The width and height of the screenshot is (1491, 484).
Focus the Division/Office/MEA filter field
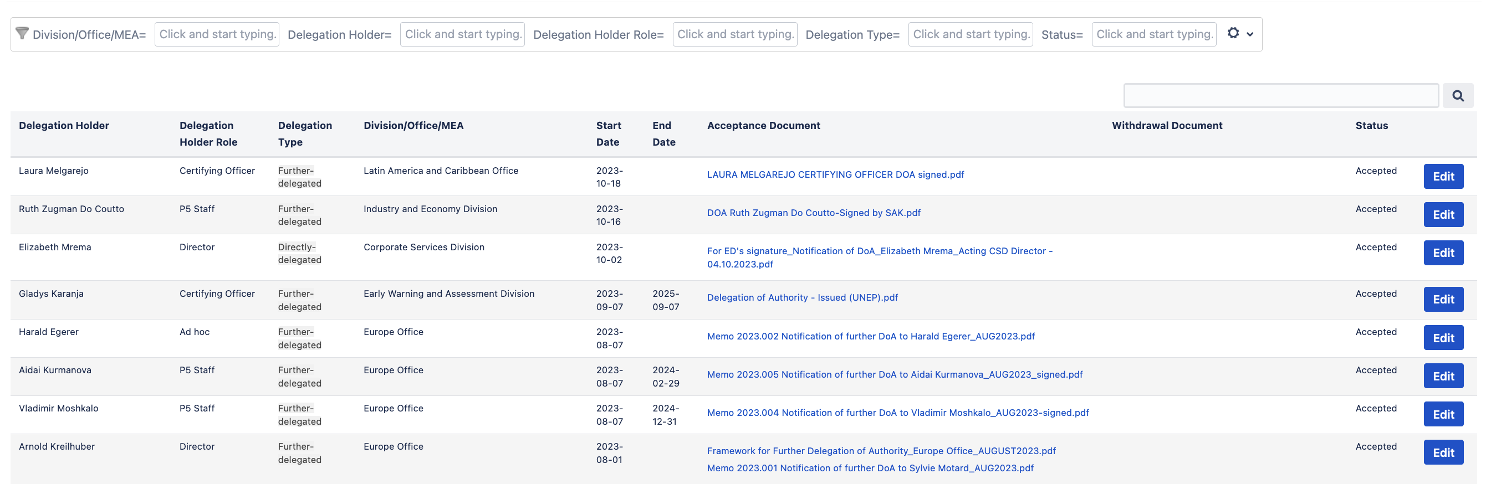[217, 34]
